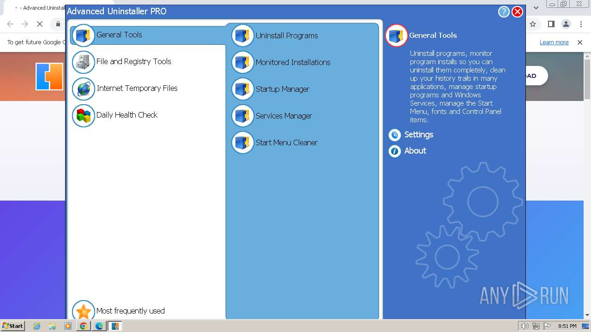Viewport: 591px width, 332px height.
Task: Open File Explorer from the taskbar
Action: pyautogui.click(x=52, y=326)
